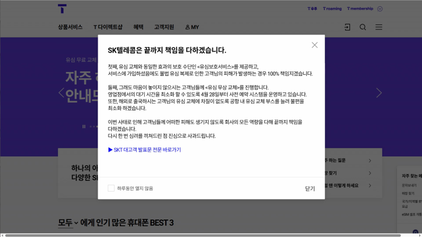
Task: Click 하루동안 열지 않음 label text
Action: [x=135, y=188]
